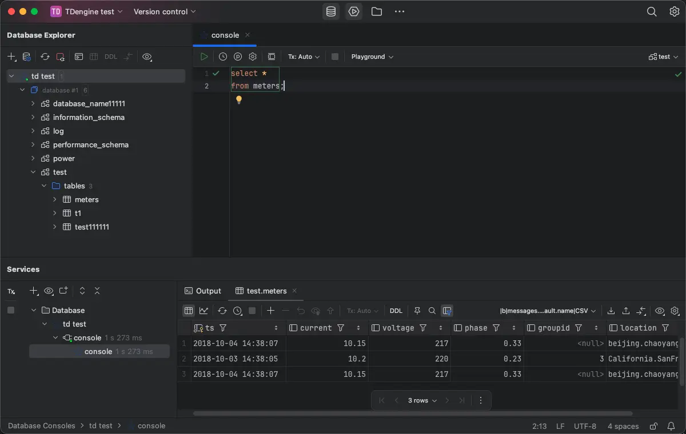This screenshot has width=686, height=434.
Task: Show intention lightbulb in editor
Action: (239, 100)
